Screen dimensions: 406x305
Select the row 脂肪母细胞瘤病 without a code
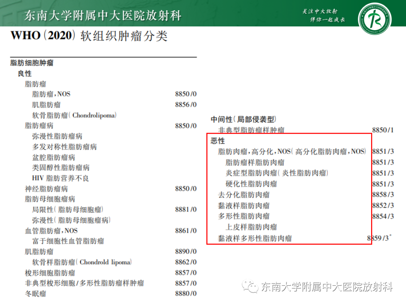point(50,199)
